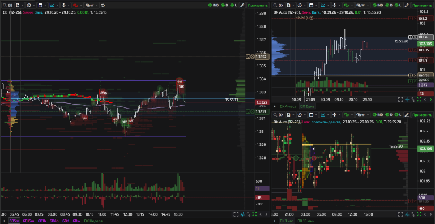Open the history clock icon in 6B chart toolbar
This screenshot has width=435, height=224.
[28, 5]
